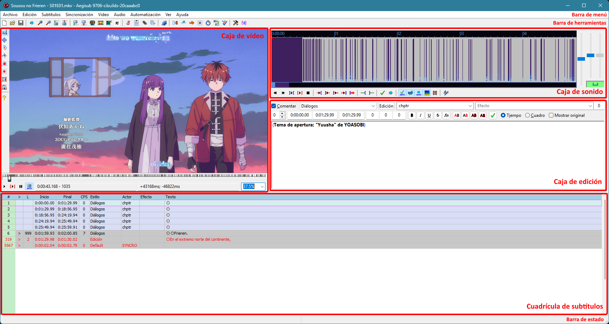Open the Sincronización menu
This screenshot has width=609, height=324.
(79, 15)
